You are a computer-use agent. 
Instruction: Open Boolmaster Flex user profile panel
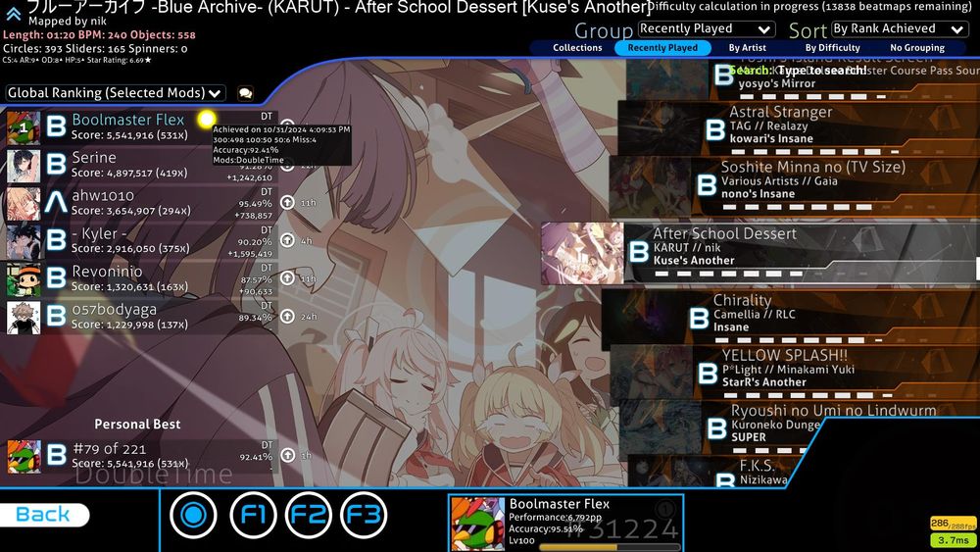tap(565, 524)
